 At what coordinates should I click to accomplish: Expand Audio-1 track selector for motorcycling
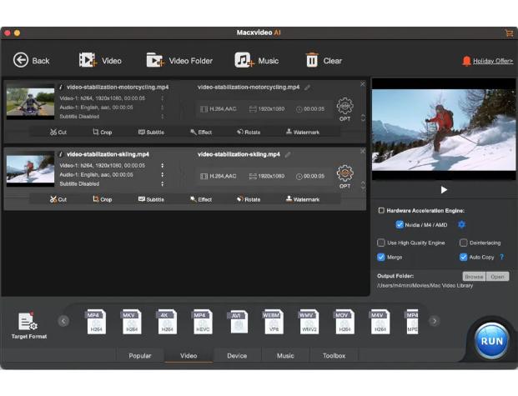162,108
